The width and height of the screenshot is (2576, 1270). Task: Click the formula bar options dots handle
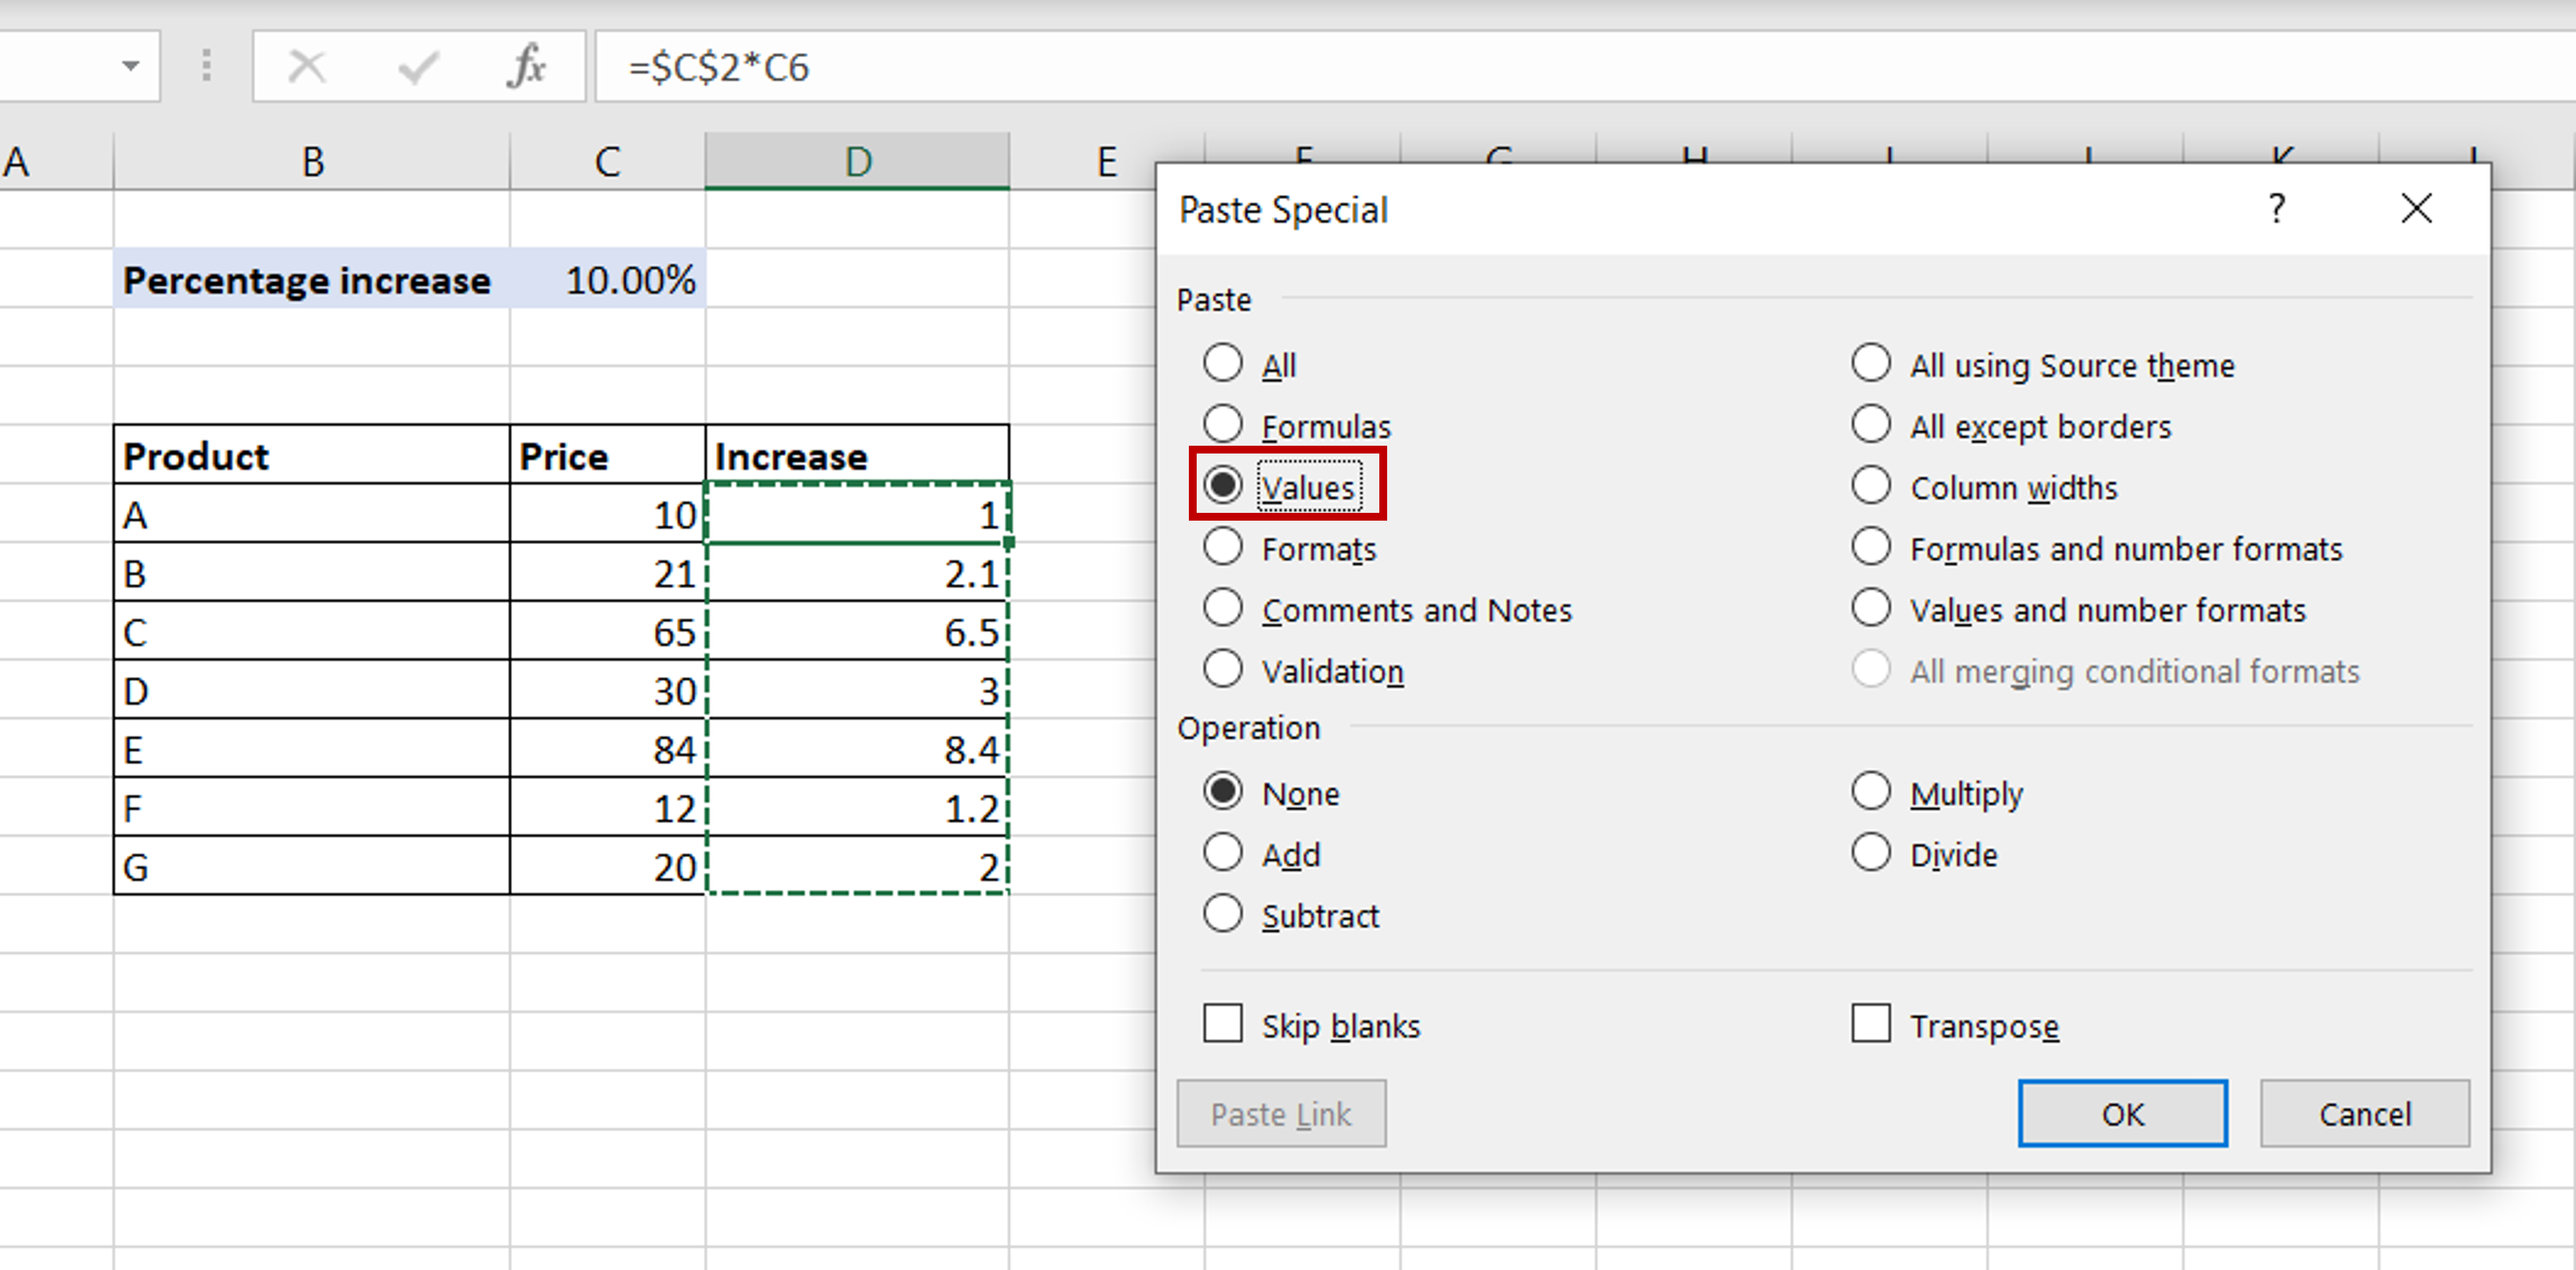tap(206, 66)
